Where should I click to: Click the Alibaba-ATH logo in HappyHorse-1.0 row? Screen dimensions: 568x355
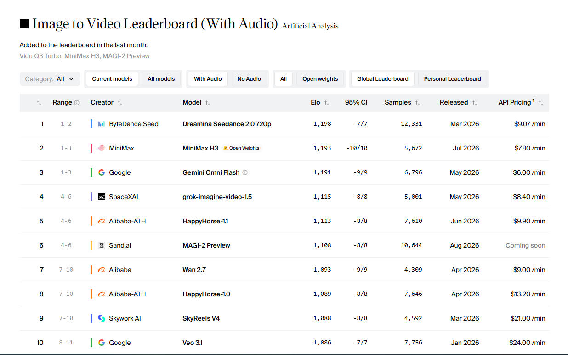click(x=102, y=294)
